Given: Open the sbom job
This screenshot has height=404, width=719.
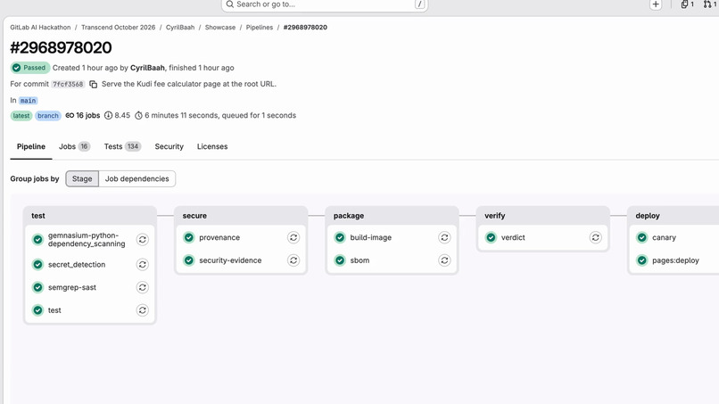Looking at the screenshot, I should 359,260.
